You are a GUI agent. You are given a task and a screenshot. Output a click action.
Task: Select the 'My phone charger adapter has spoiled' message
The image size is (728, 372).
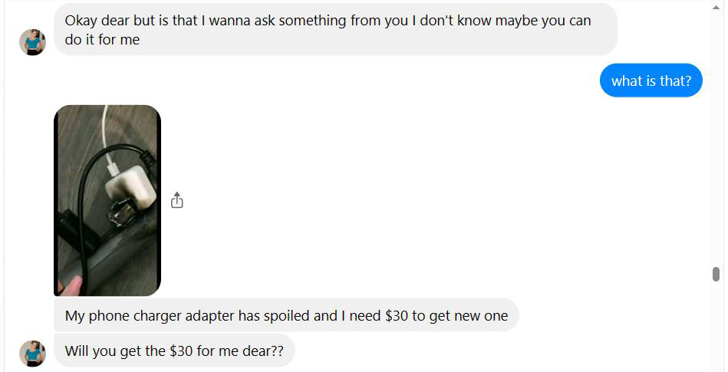tap(285, 315)
